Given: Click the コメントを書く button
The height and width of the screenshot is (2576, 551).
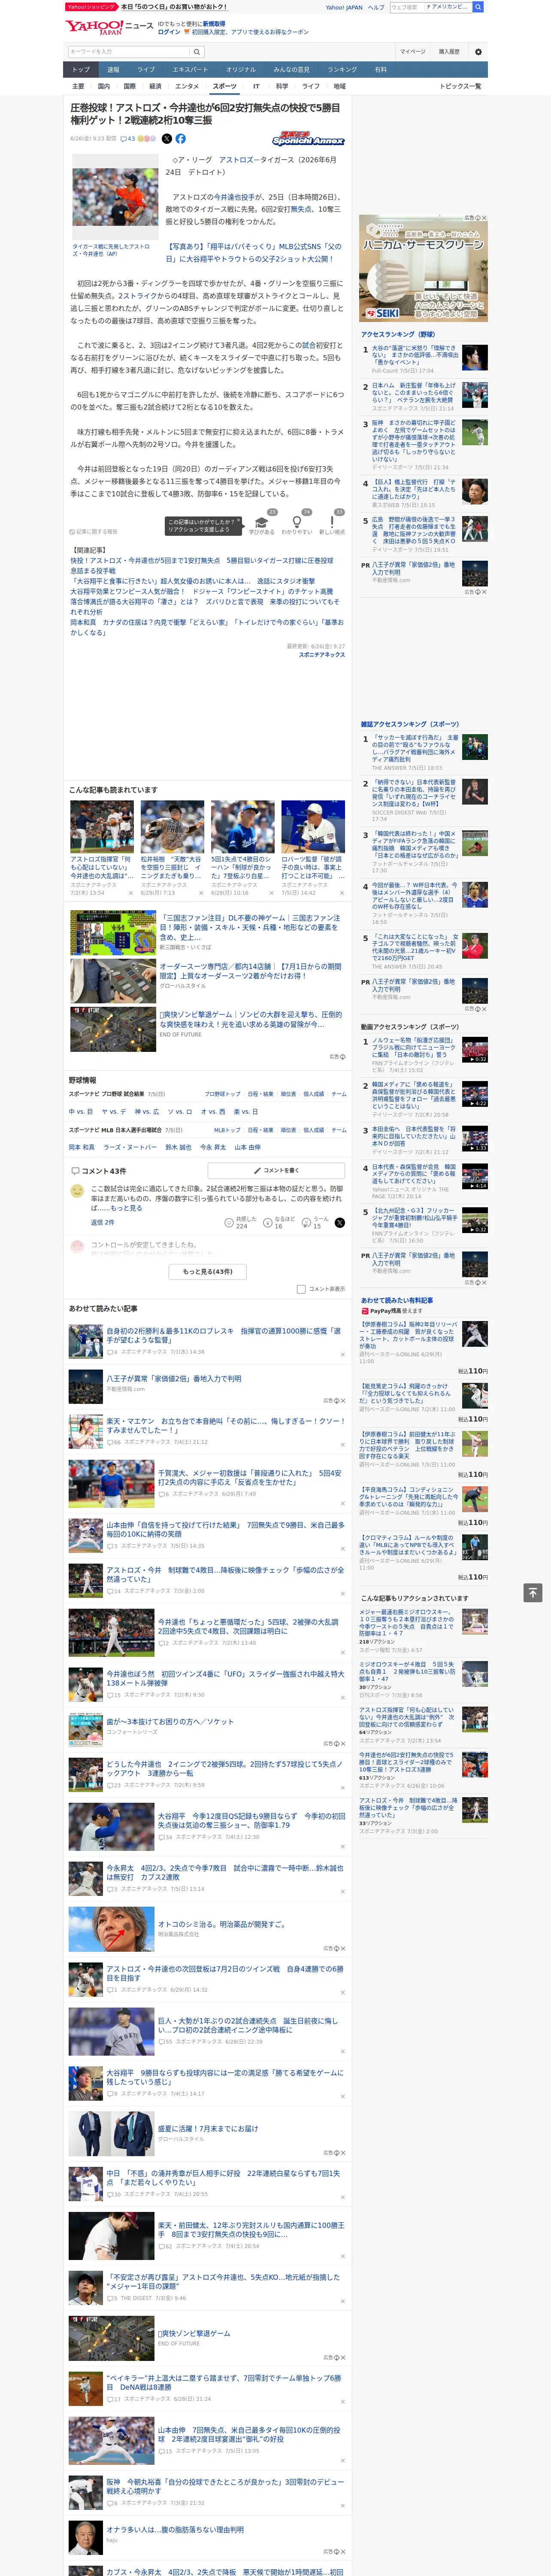Looking at the screenshot, I should [x=276, y=1170].
